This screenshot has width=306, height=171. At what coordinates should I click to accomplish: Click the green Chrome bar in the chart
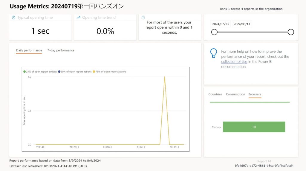tap(254, 127)
